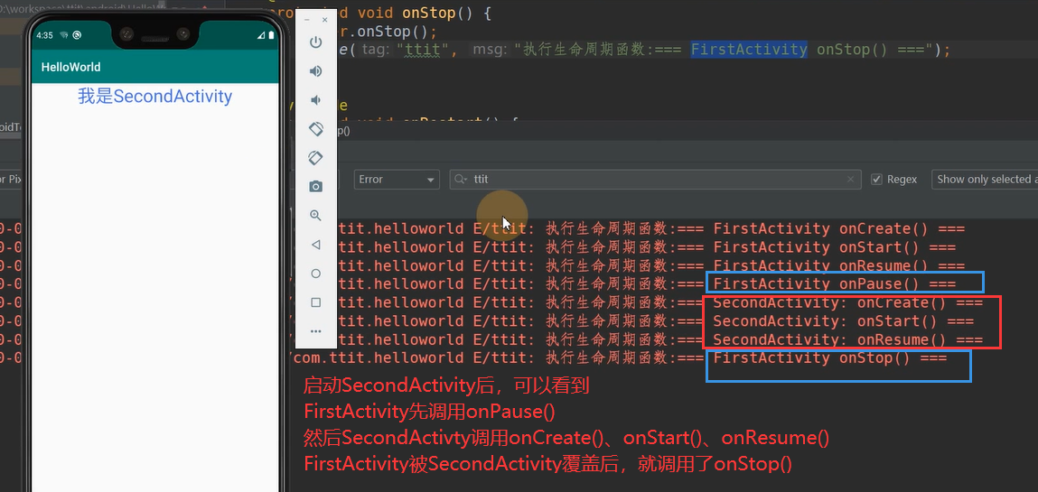Minimize the emulator toolbar window
1038x492 pixels.
point(307,21)
